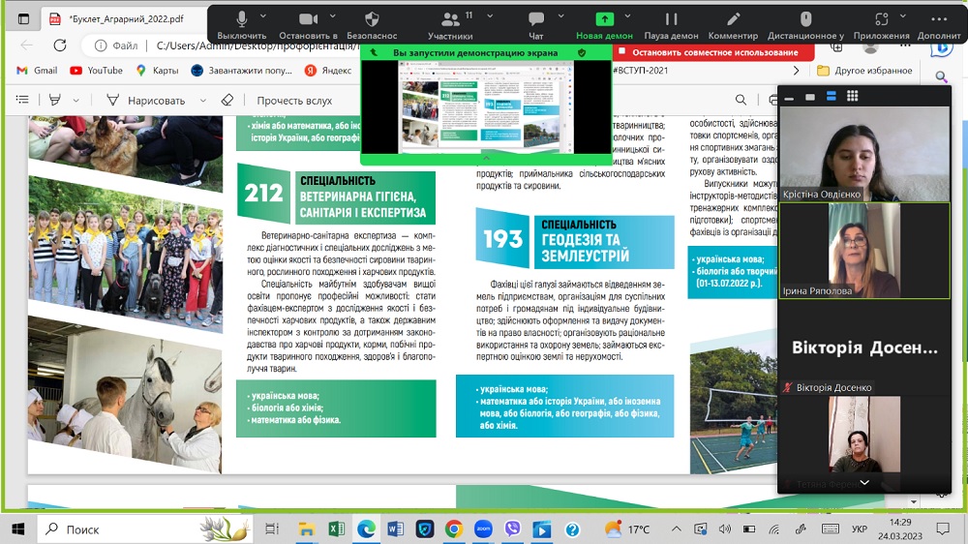
Task: Click share-status shield icon on green bar
Action: pyautogui.click(x=582, y=53)
